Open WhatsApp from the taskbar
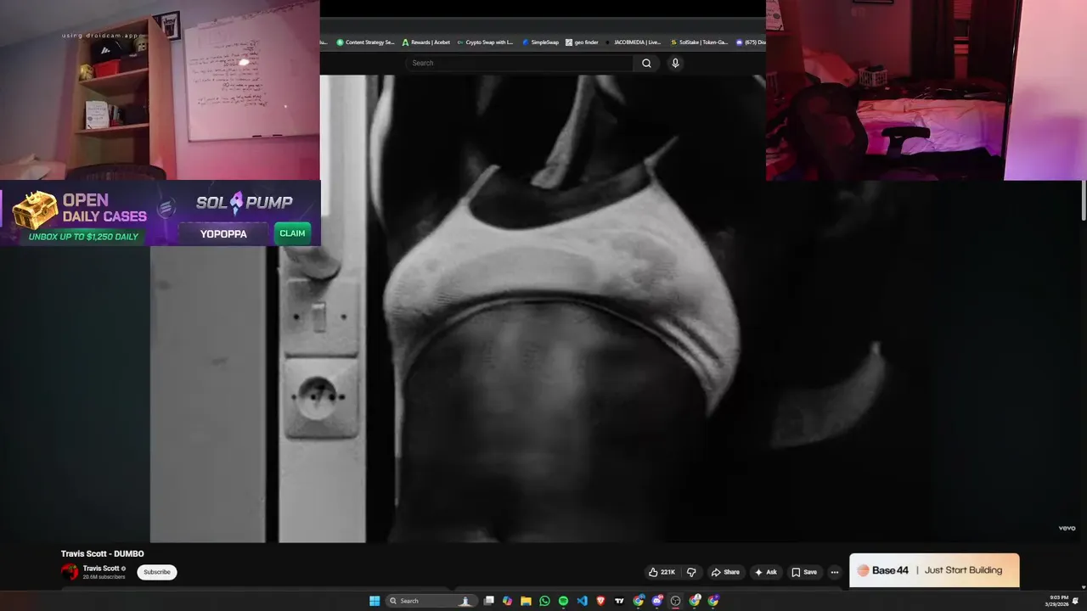 coord(544,601)
